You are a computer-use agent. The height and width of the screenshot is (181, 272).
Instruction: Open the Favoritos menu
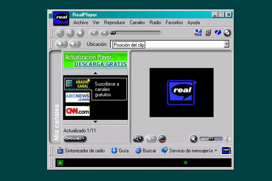[x=174, y=23]
